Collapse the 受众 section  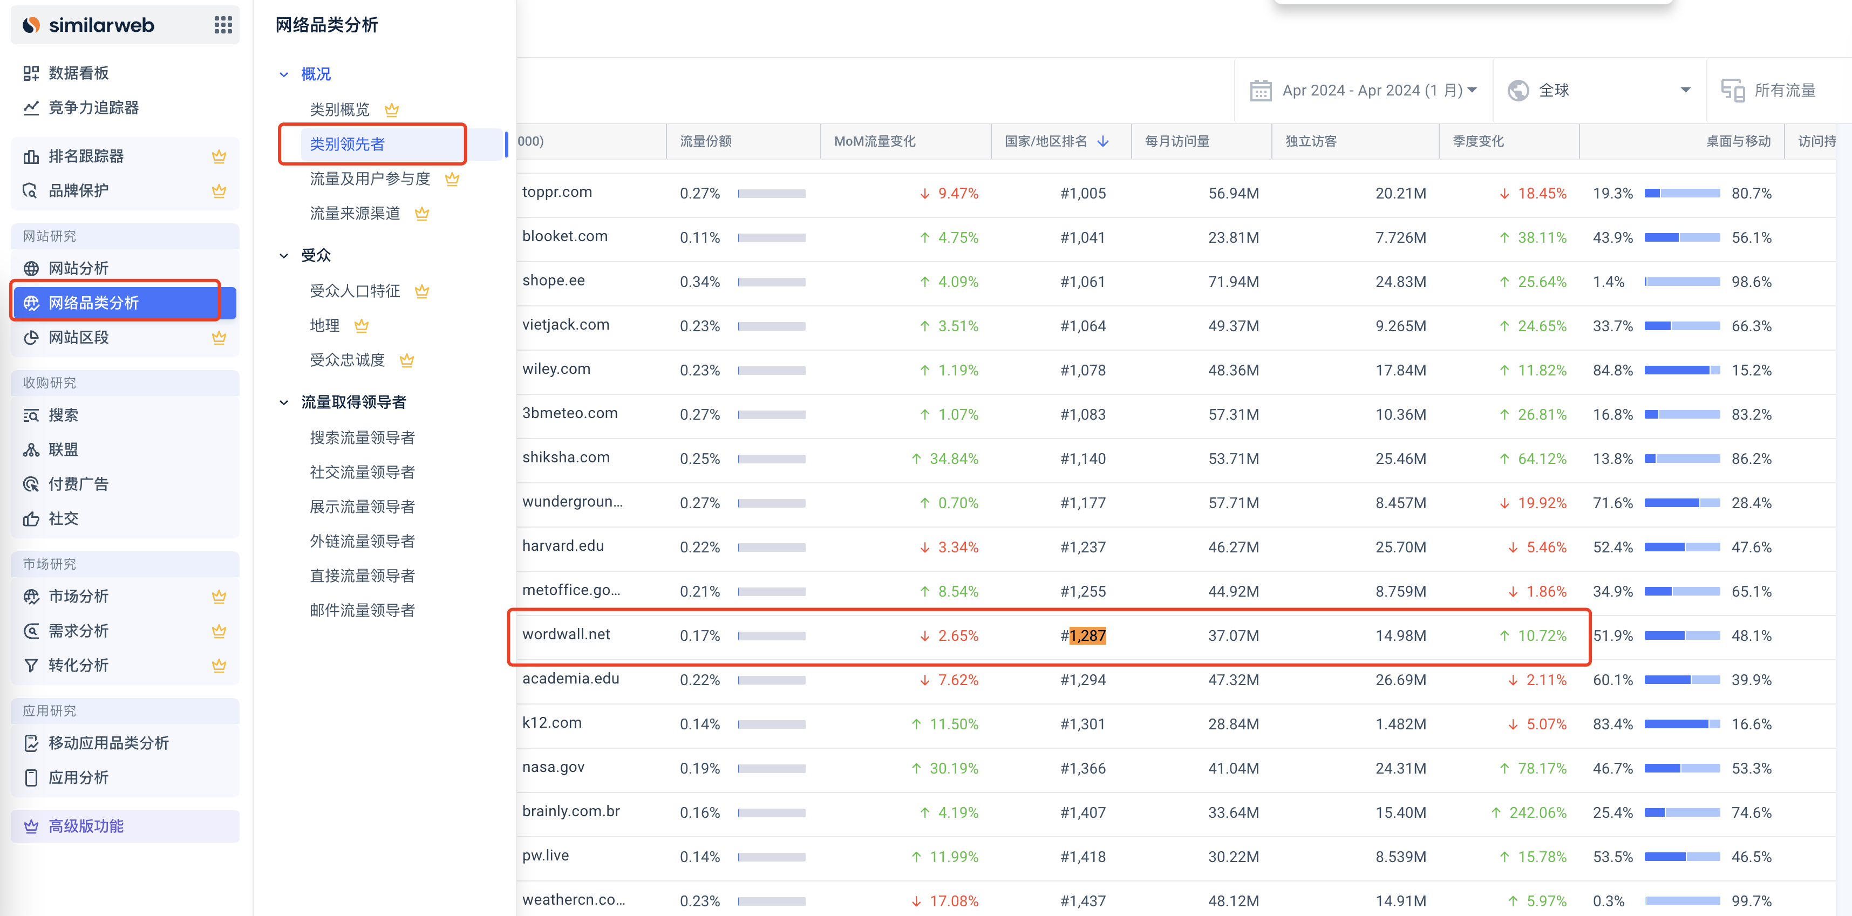coord(284,255)
